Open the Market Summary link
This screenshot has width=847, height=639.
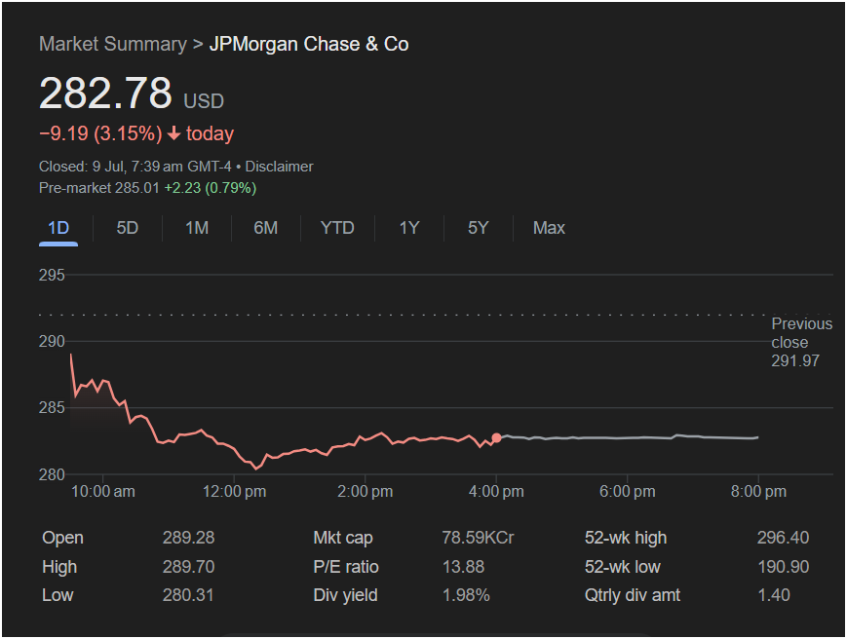tap(113, 44)
